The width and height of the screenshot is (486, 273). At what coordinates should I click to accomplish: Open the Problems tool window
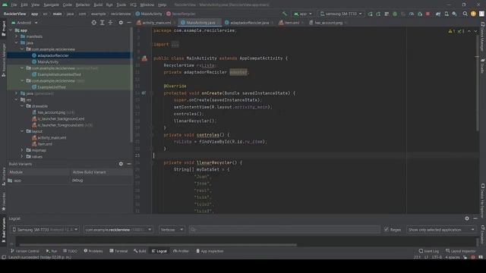(x=93, y=251)
